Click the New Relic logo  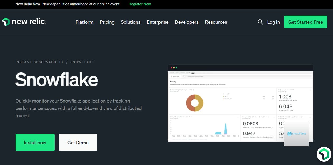pos(24,22)
